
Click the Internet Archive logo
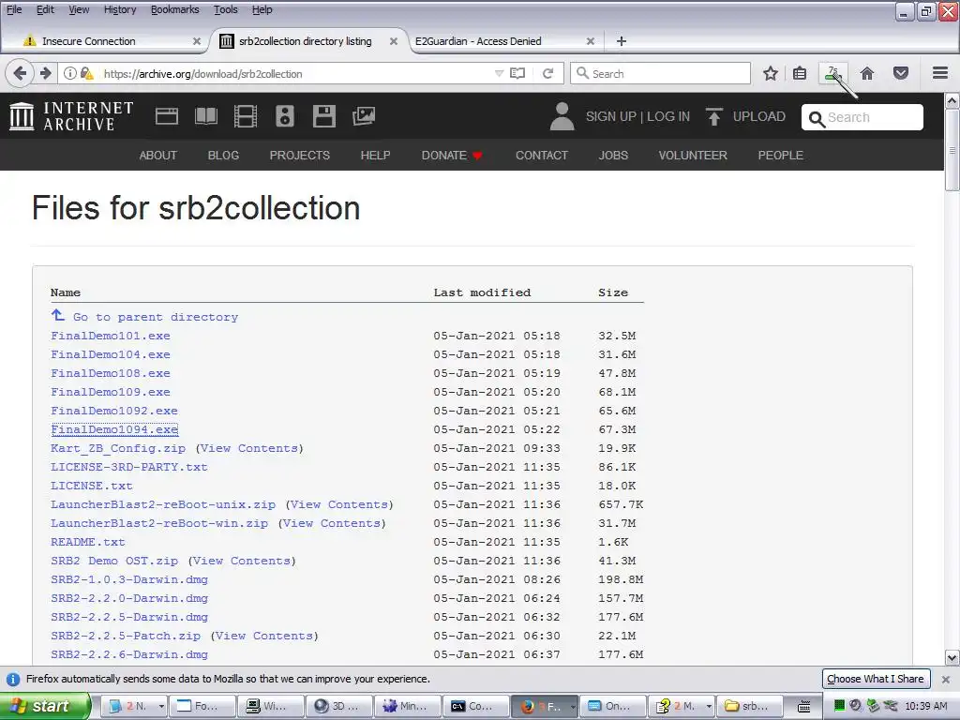(71, 116)
